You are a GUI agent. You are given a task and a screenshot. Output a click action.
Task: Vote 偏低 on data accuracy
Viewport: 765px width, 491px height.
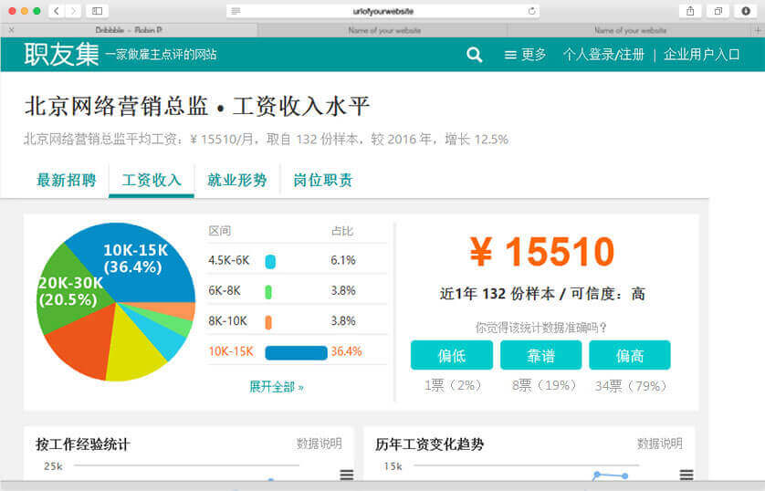pyautogui.click(x=452, y=355)
